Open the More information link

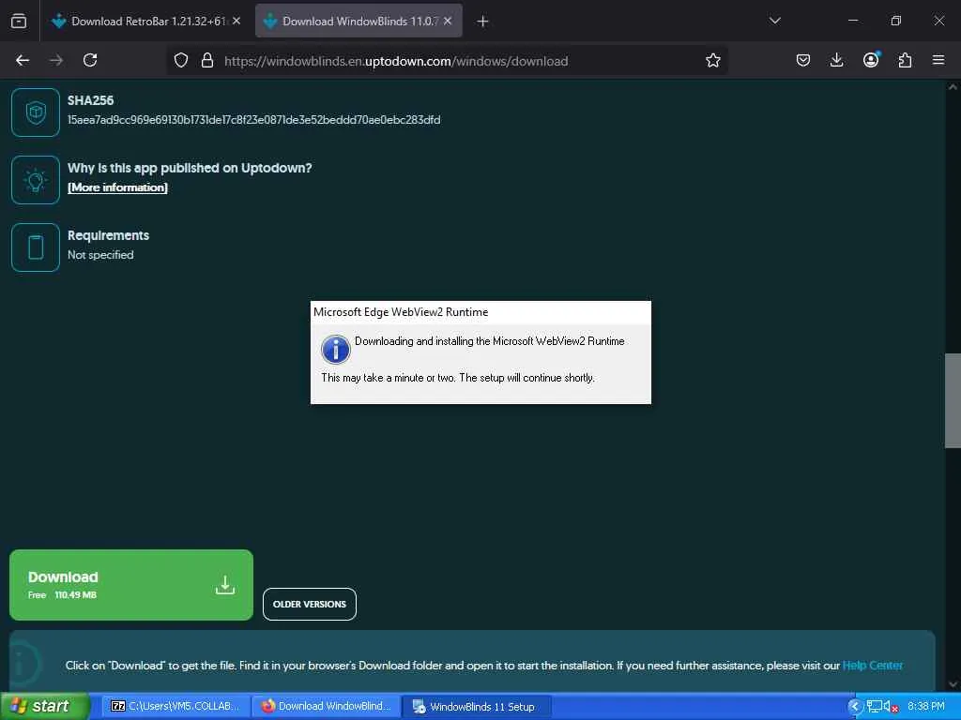coord(117,187)
